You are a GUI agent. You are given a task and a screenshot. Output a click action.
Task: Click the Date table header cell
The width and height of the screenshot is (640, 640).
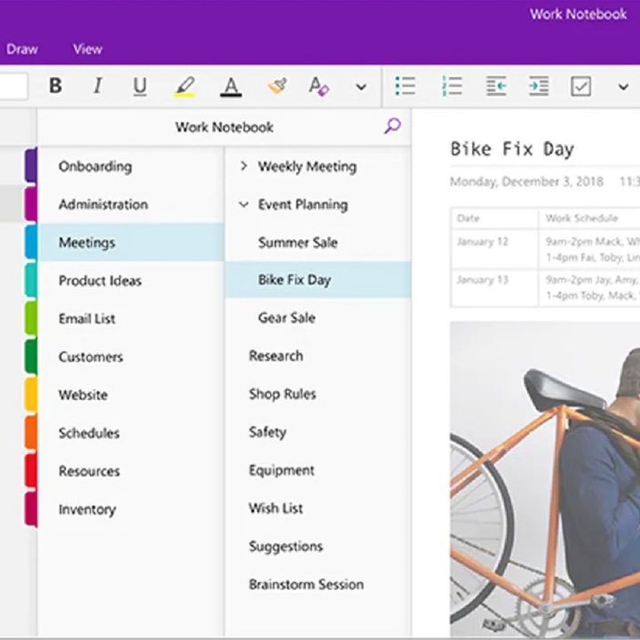point(495,218)
